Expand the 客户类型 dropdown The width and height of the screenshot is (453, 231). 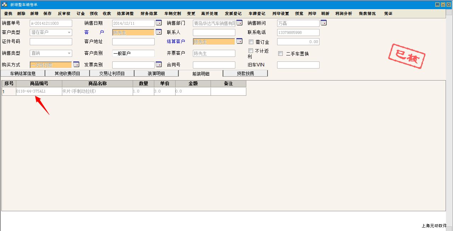coord(69,32)
